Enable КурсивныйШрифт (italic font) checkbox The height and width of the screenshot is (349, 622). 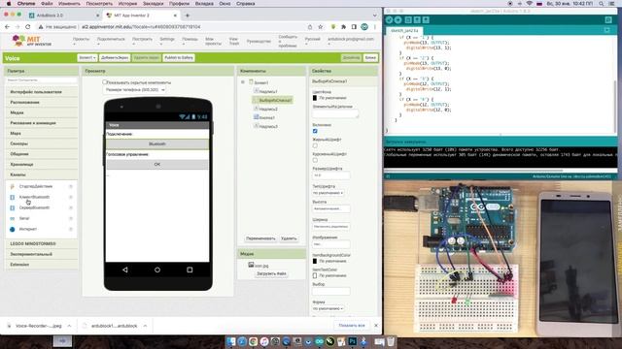315,160
